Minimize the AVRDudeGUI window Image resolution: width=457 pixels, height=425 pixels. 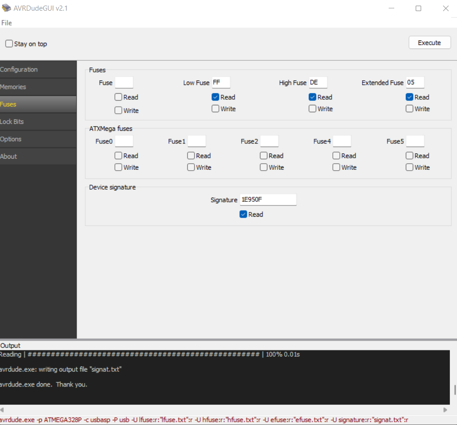click(391, 8)
